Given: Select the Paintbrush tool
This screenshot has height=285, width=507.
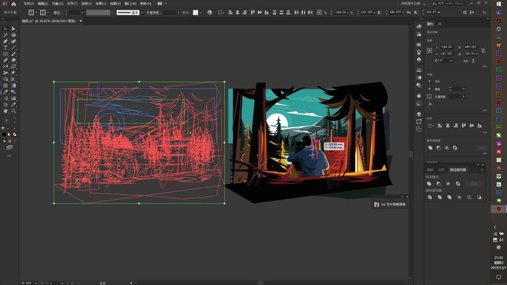Looking at the screenshot, I should (x=13, y=54).
